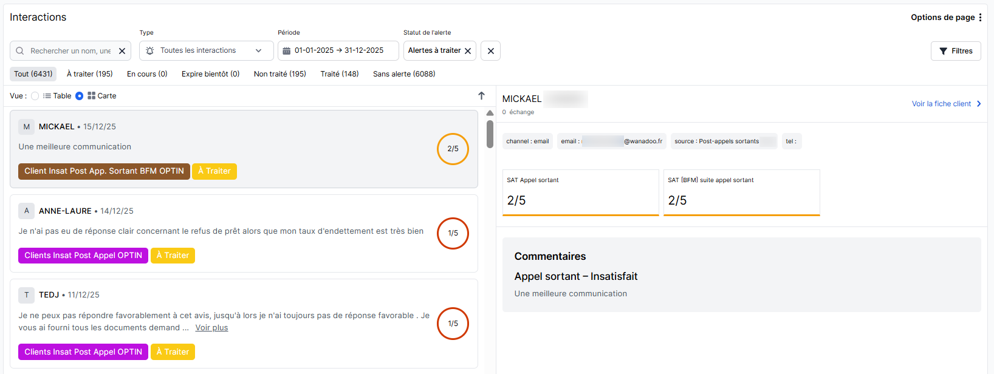Click the reset all filters X button
Viewport: 994px width, 374px height.
(490, 51)
